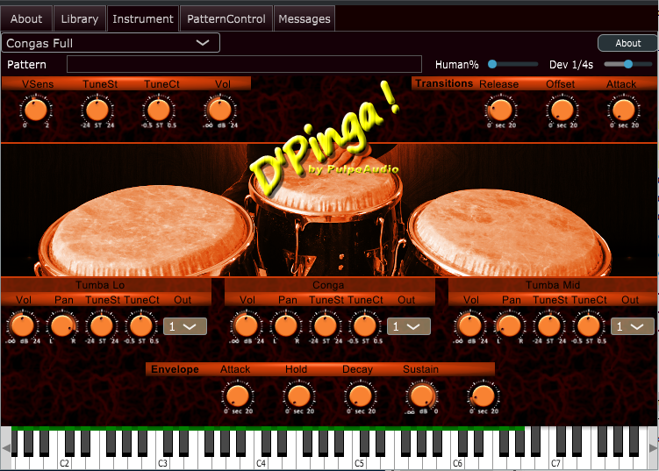Image resolution: width=659 pixels, height=471 pixels.
Task: Open the Tumba Mid Out dropdown
Action: [632, 326]
